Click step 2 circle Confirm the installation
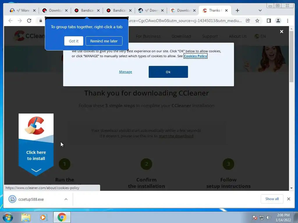 coord(146,164)
